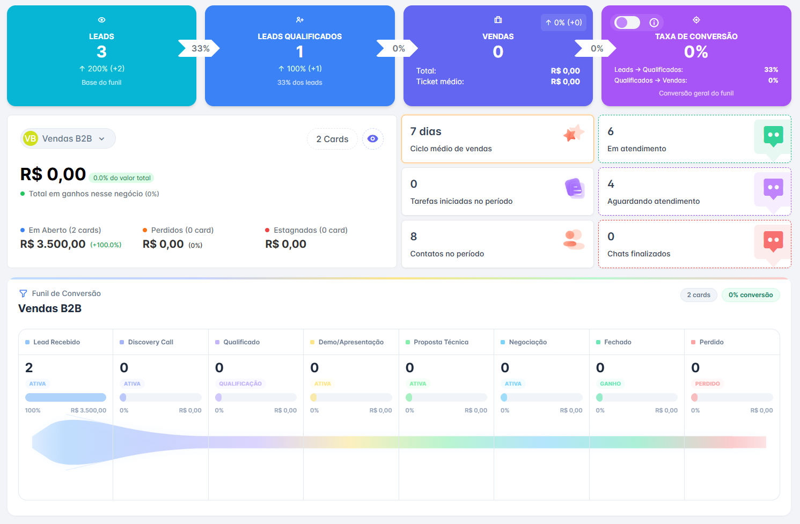Click the Perdido progress bar
This screenshot has width=800, height=524.
(732, 397)
